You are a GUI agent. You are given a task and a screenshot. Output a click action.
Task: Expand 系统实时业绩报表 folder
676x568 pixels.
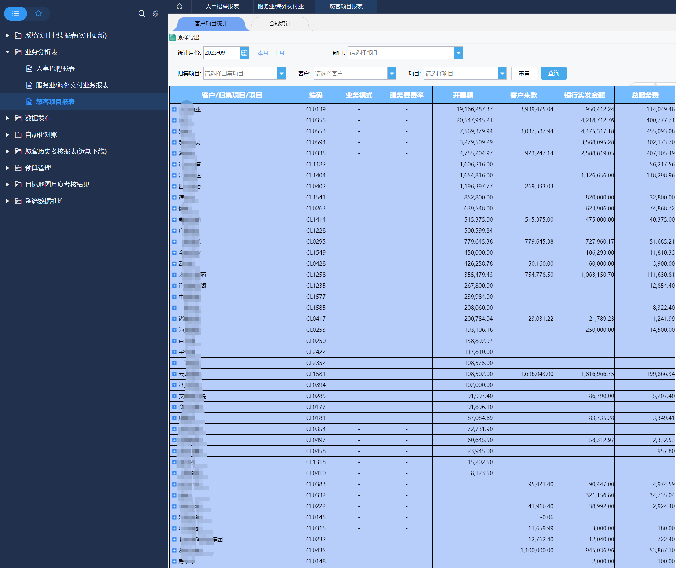click(x=7, y=36)
